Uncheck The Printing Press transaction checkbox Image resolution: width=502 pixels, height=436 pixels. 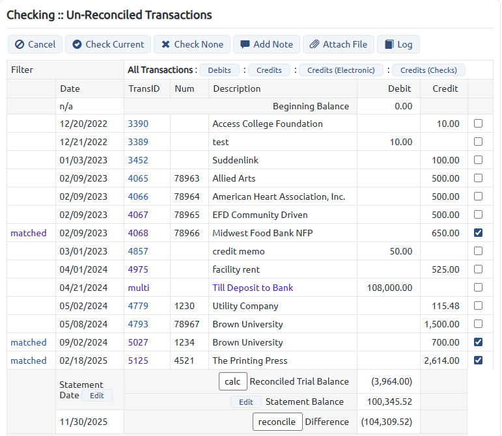click(478, 361)
